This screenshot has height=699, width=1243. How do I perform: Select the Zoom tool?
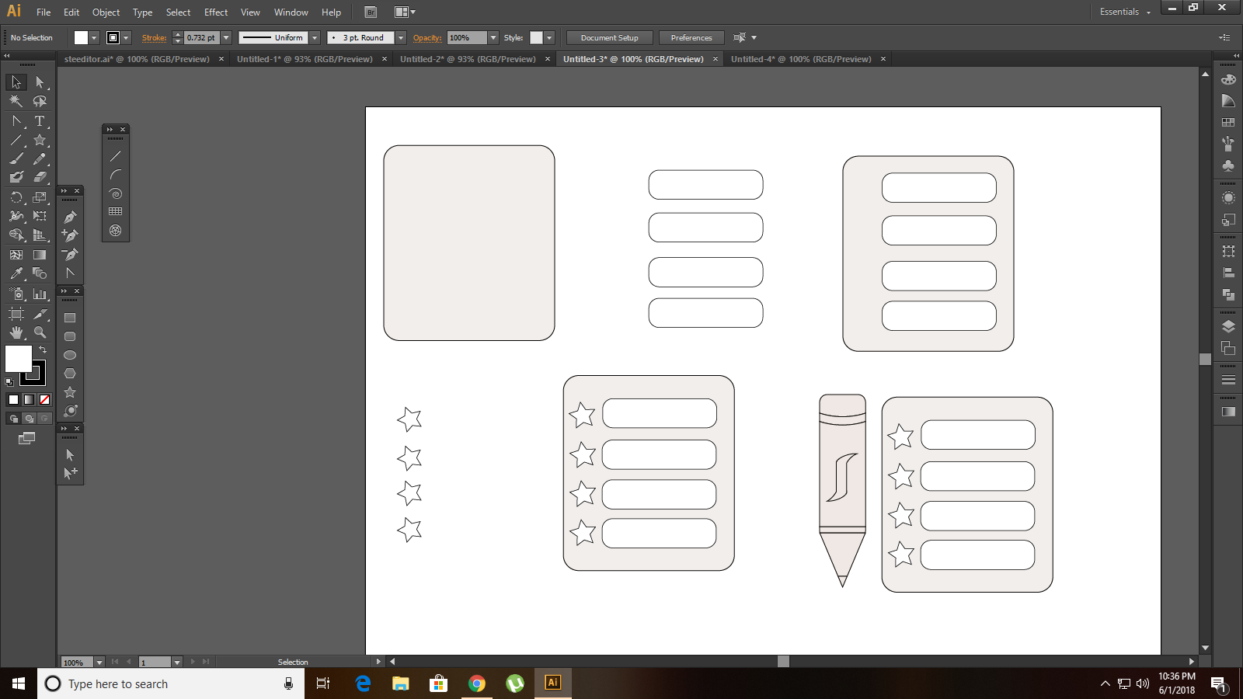click(40, 331)
